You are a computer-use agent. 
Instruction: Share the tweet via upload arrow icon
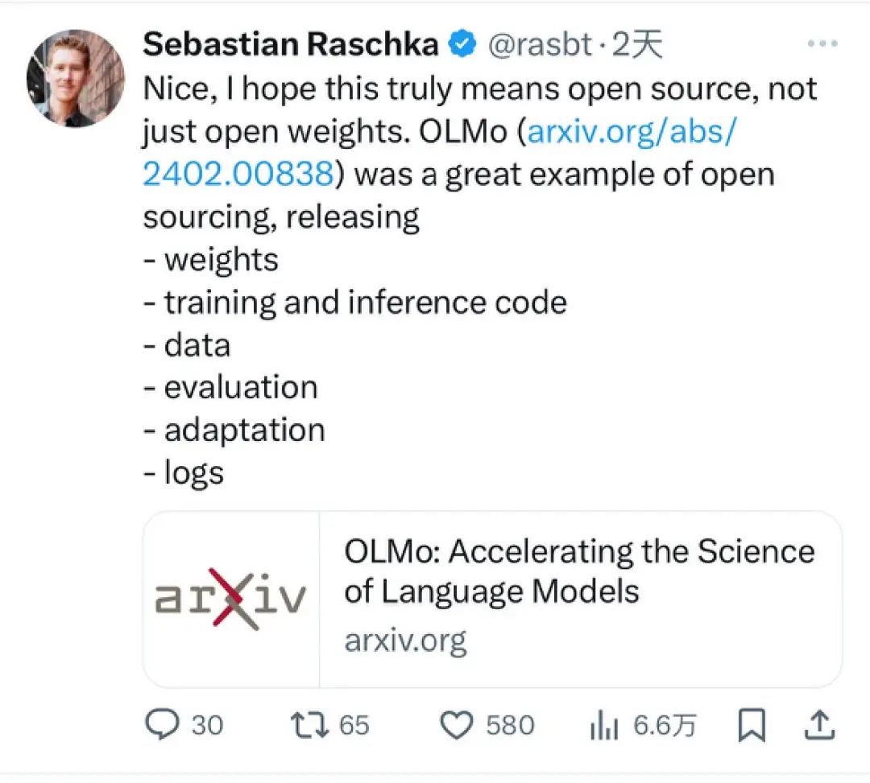(819, 724)
